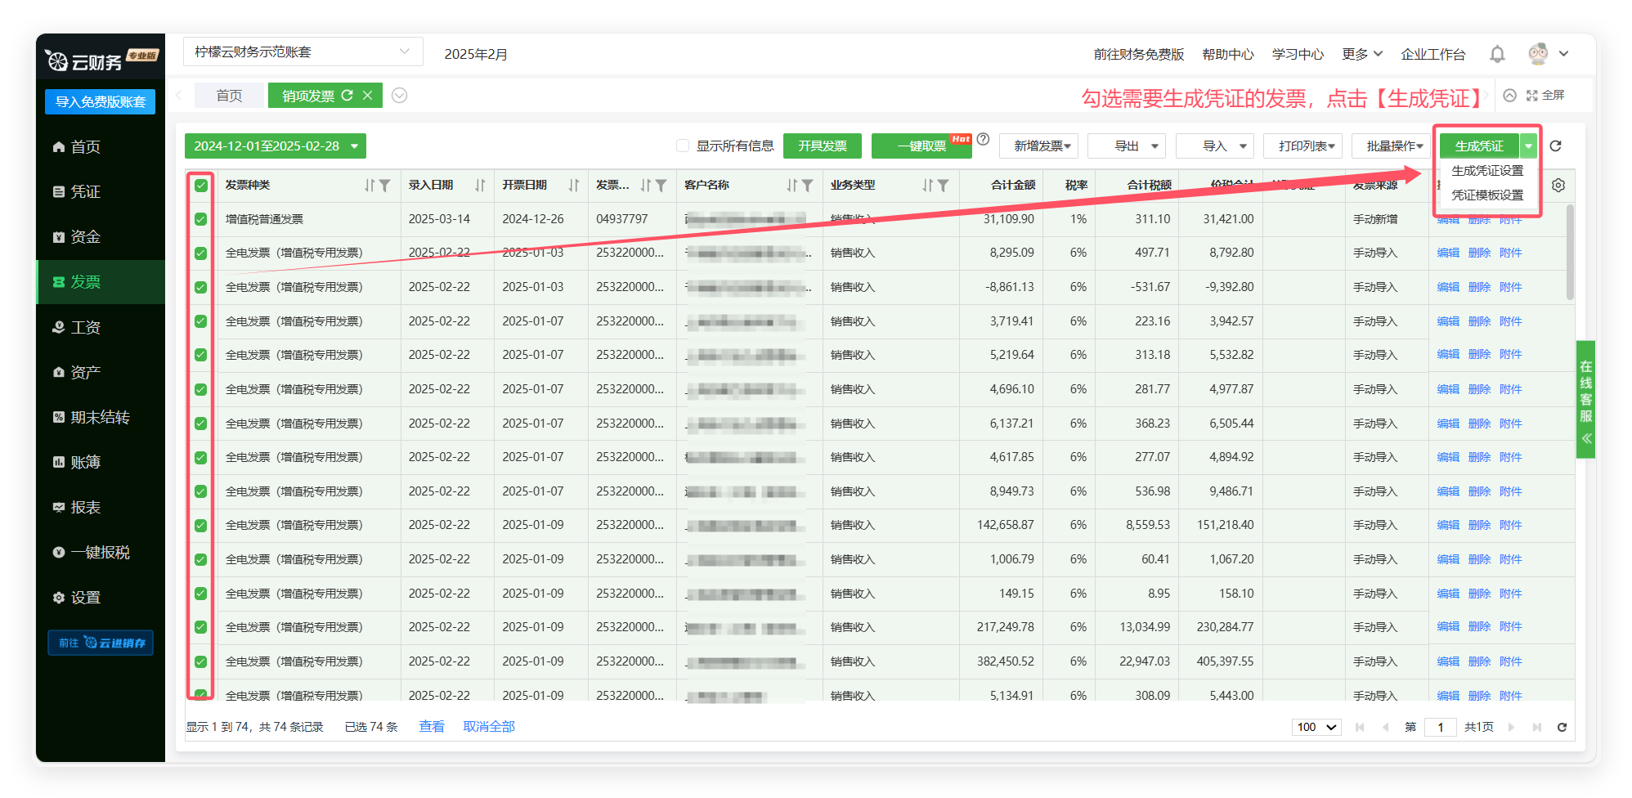The height and width of the screenshot is (798, 1632).
Task: Enable the 显示所有信息 checkbox
Action: [x=683, y=146]
